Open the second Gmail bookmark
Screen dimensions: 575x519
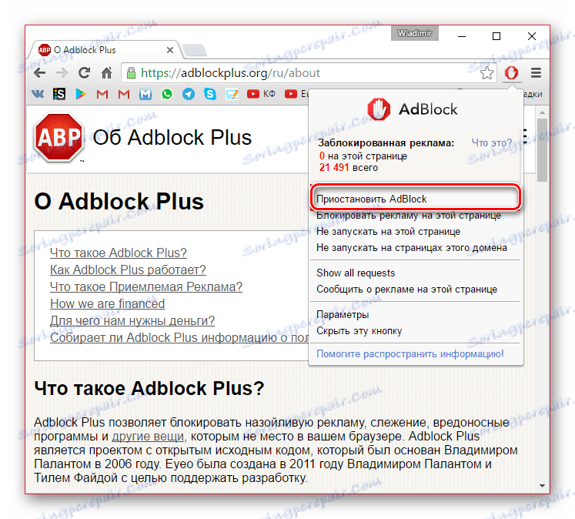pyautogui.click(x=124, y=94)
